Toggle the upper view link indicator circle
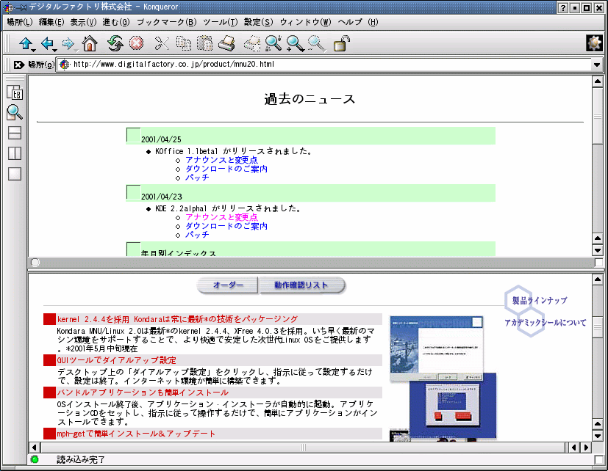The height and width of the screenshot is (471, 608). [35, 263]
